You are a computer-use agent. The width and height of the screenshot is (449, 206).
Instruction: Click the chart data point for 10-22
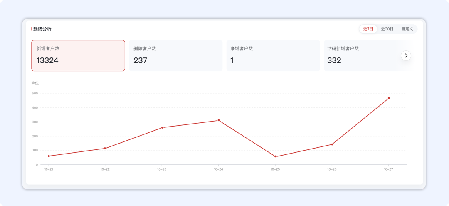pos(105,148)
